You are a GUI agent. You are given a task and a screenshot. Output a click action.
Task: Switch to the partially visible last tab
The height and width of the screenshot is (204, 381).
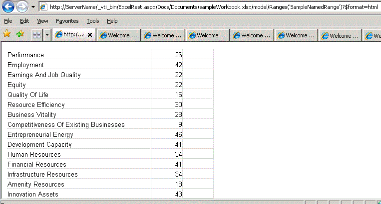click(x=373, y=35)
